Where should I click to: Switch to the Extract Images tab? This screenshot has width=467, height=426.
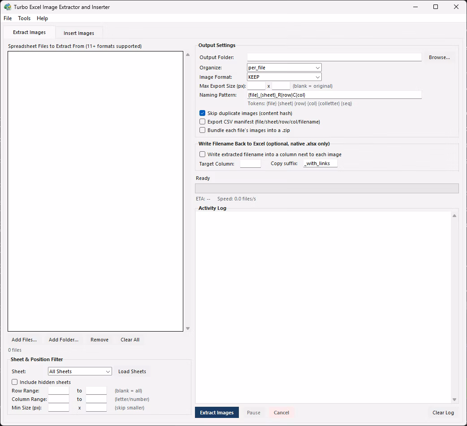pyautogui.click(x=29, y=32)
